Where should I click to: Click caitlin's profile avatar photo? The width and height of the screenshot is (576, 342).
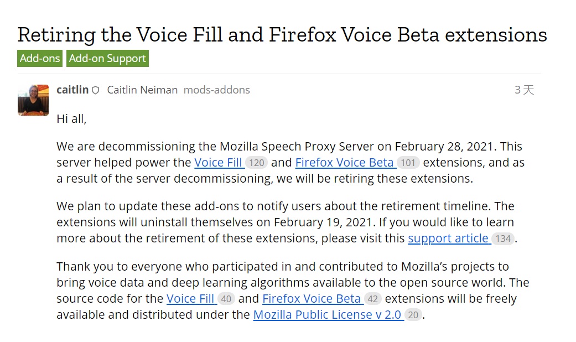tap(33, 100)
